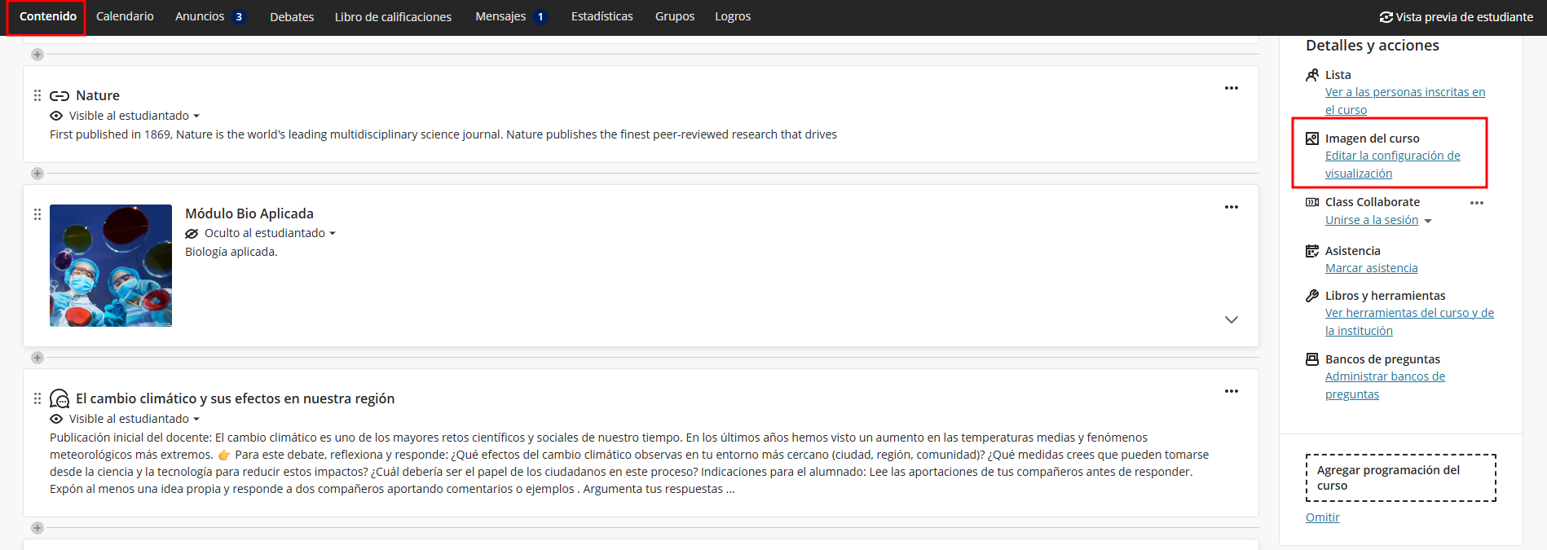The height and width of the screenshot is (550, 1547).
Task: Open options menu for climate change discussion
Action: coord(1231,391)
